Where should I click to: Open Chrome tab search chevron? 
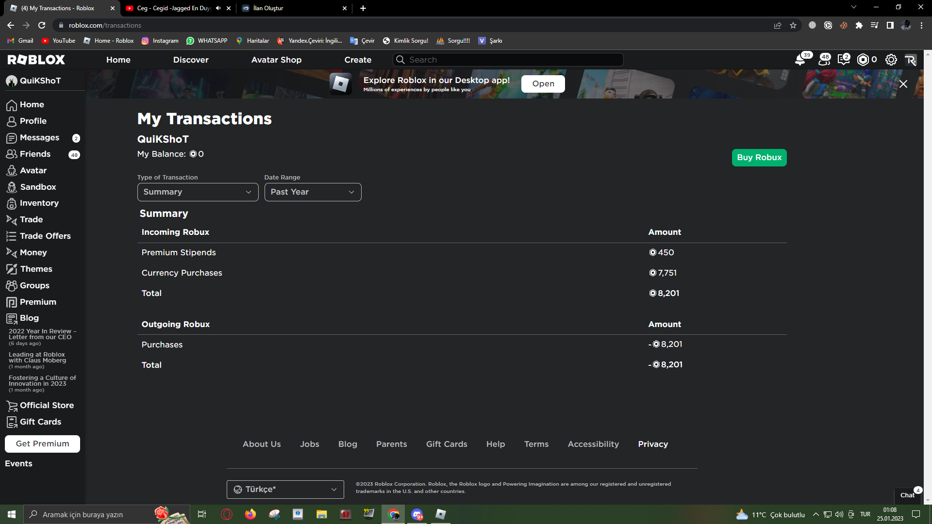(854, 7)
